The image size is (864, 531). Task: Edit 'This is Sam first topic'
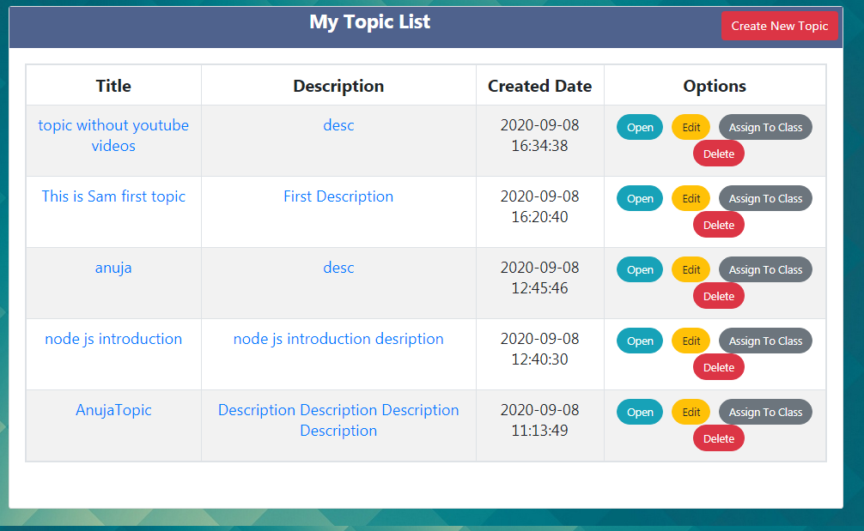pyautogui.click(x=691, y=198)
